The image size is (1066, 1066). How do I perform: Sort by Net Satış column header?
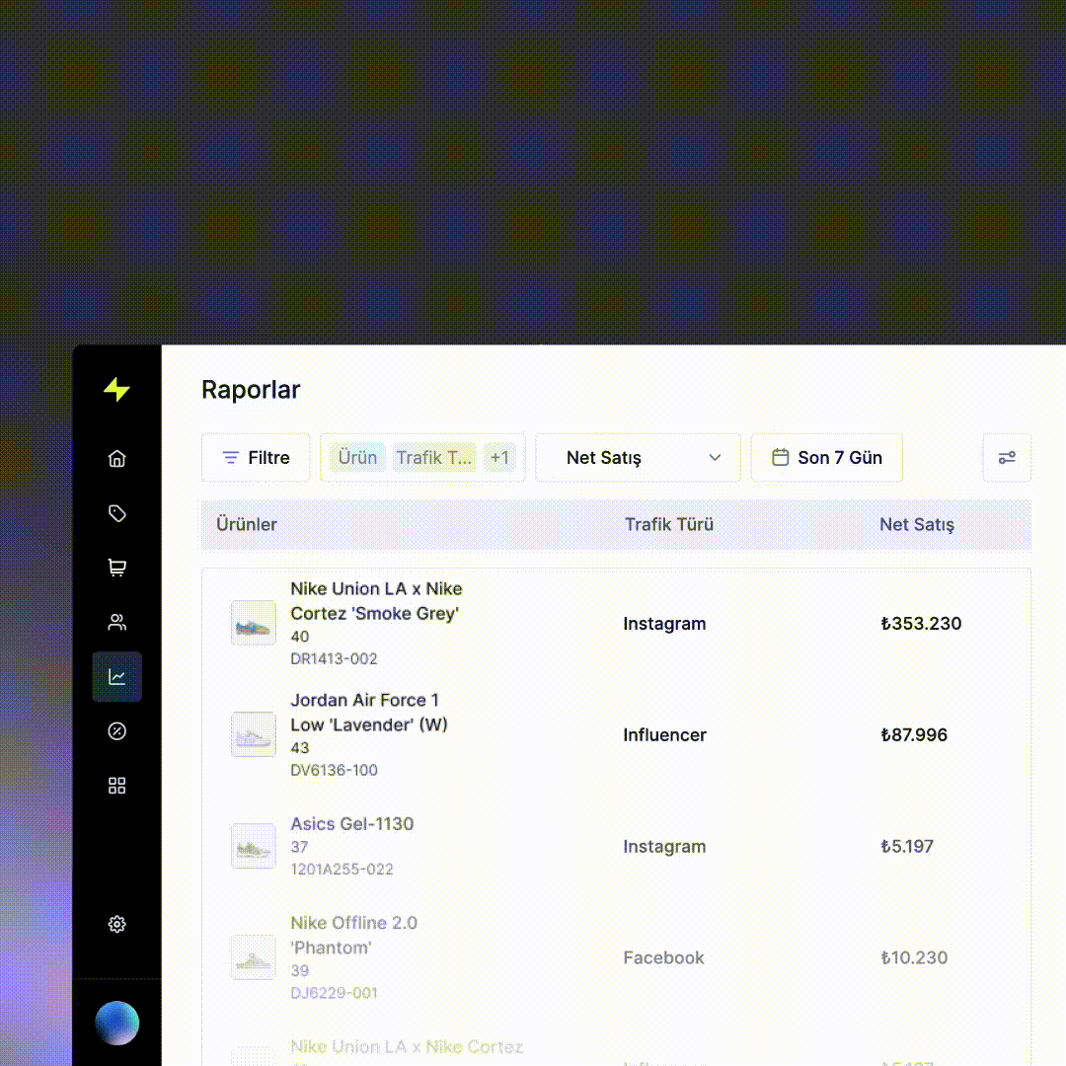click(917, 524)
